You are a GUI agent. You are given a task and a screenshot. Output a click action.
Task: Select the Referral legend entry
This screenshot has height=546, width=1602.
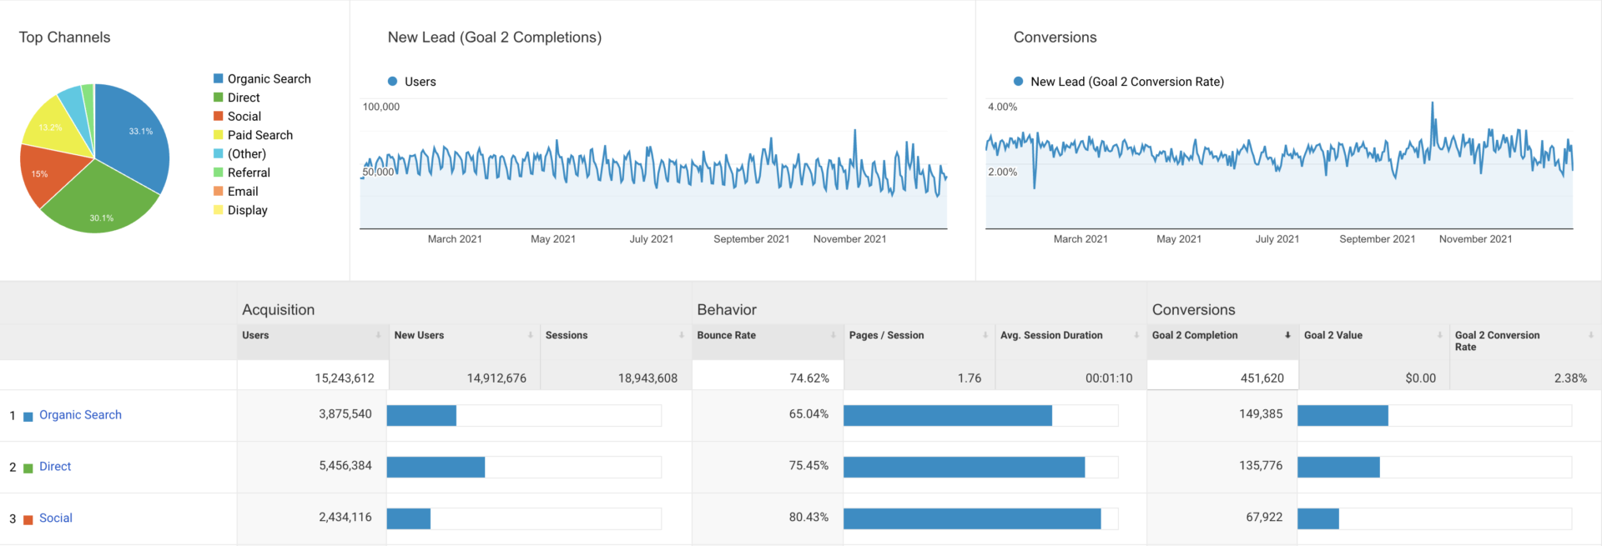[249, 173]
